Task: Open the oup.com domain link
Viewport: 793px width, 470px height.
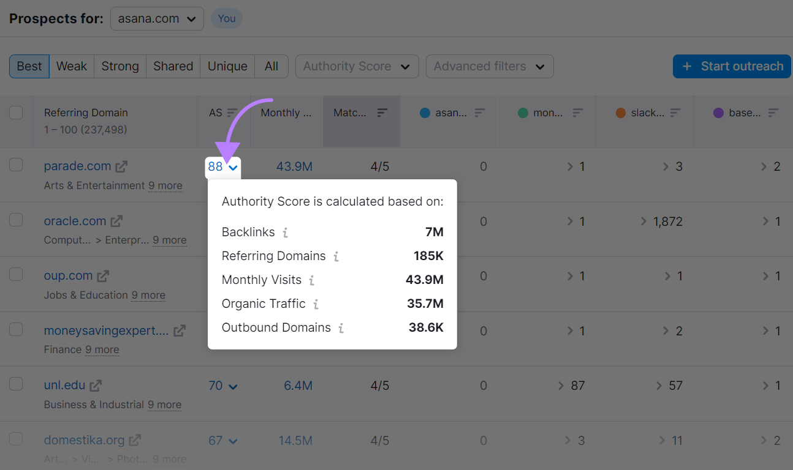Action: 68,275
